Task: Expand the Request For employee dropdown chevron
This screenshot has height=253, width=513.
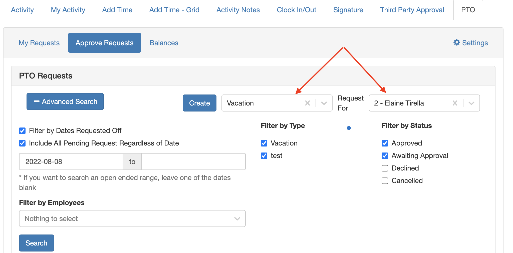Action: pyautogui.click(x=471, y=103)
